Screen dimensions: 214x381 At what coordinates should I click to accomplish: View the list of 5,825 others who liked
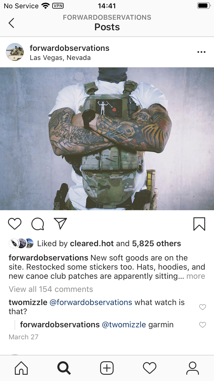[156, 243]
